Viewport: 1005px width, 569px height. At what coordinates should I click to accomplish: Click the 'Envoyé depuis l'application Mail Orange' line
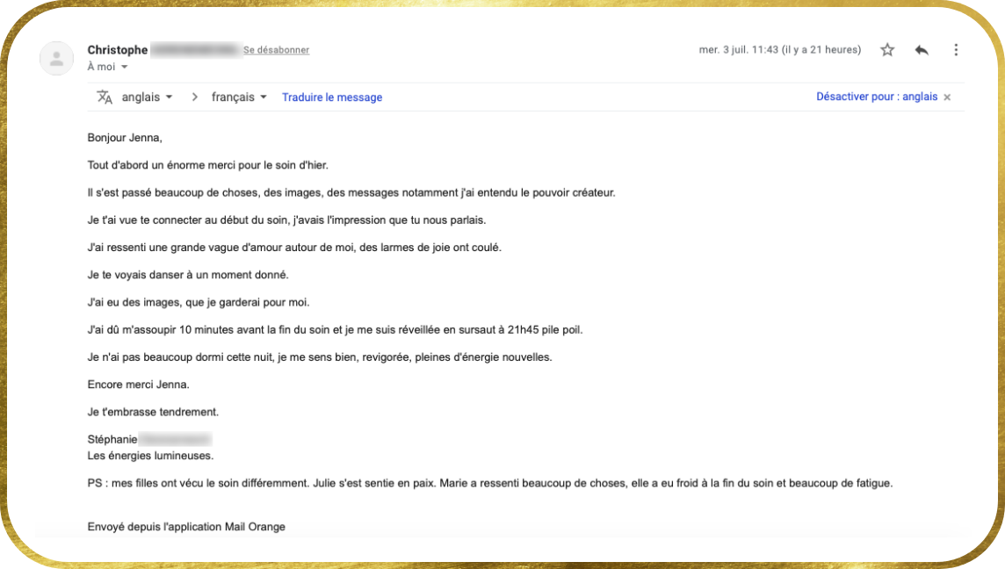tap(186, 527)
